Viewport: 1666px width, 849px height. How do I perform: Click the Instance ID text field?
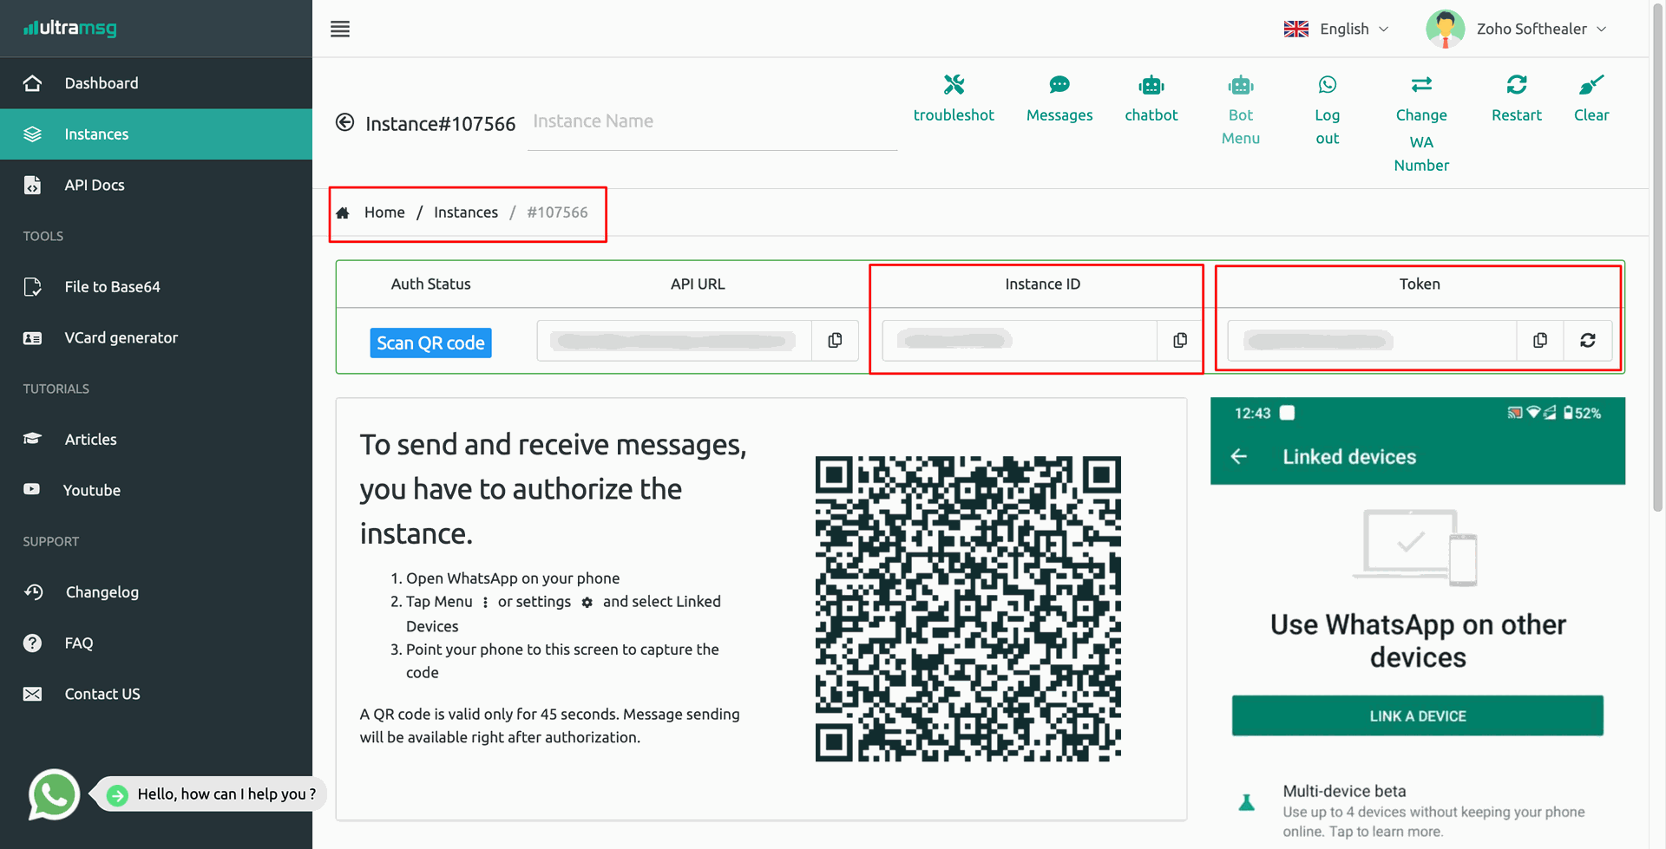[1020, 341]
